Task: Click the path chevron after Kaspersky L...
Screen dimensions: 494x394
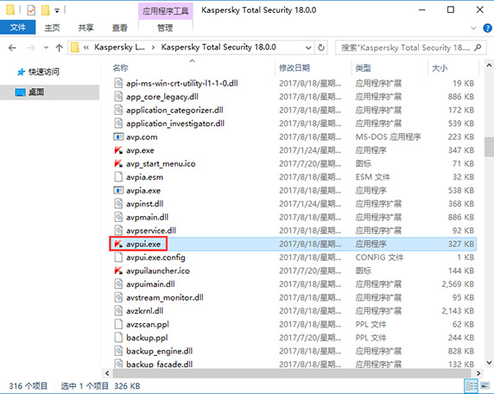Action: 153,48
